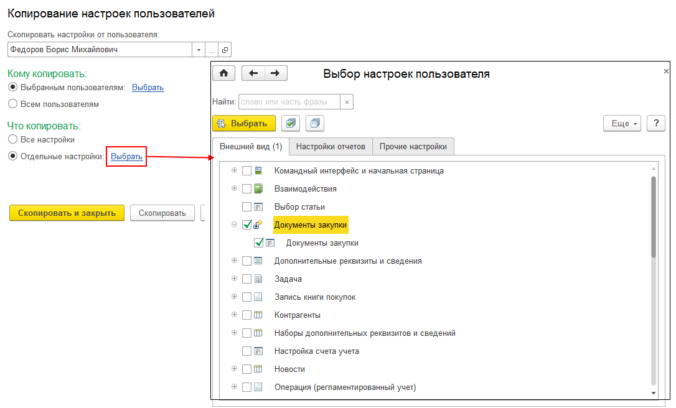Check the Взаимодействия checkbox

(247, 189)
